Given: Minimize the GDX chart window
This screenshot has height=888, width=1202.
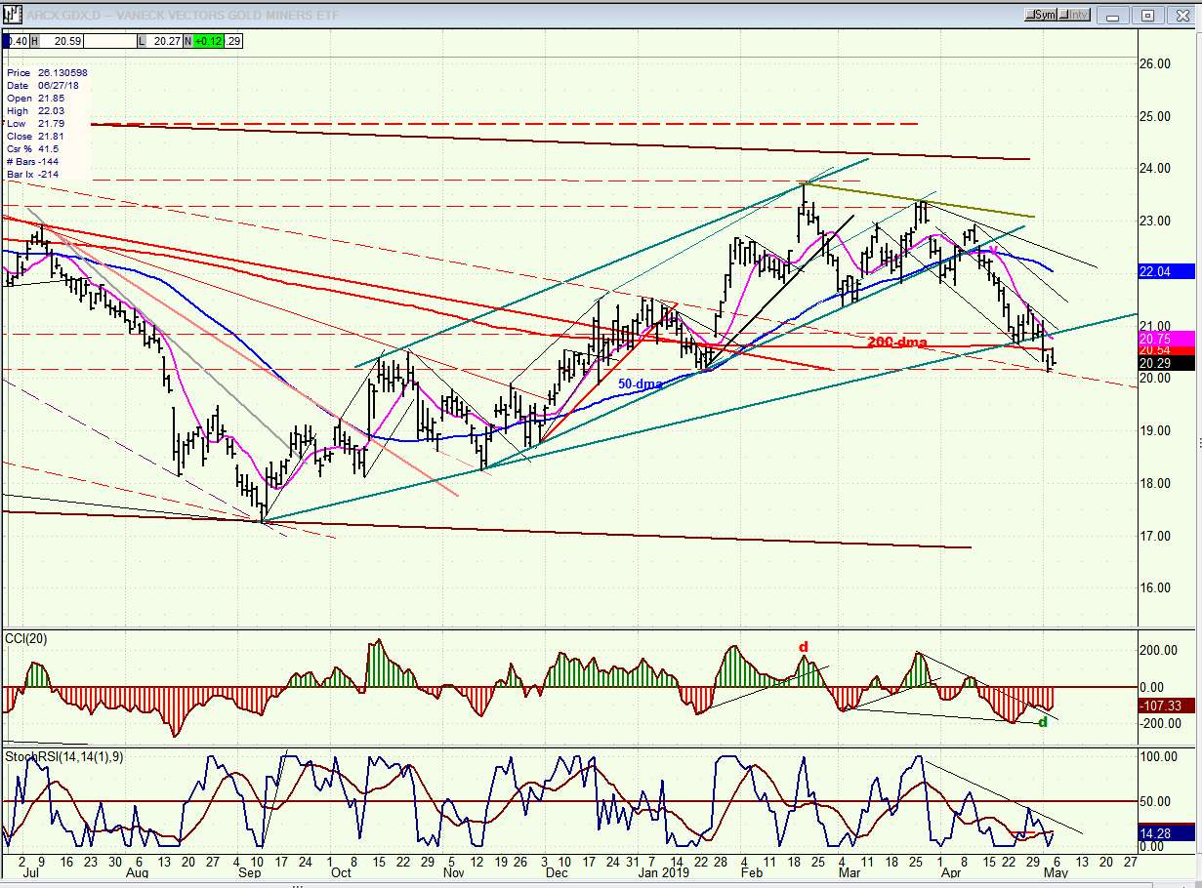Looking at the screenshot, I should 1114,15.
